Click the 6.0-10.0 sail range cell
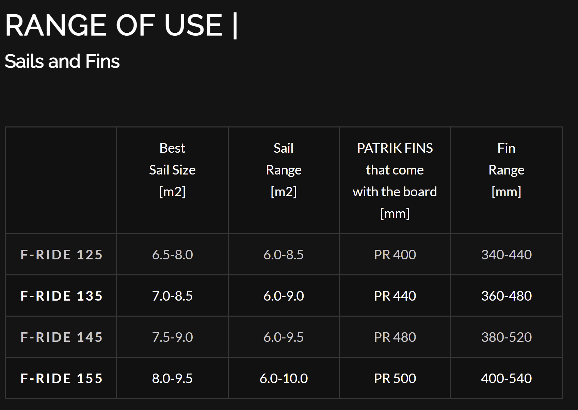Viewport: 578px width, 410px height. (284, 378)
